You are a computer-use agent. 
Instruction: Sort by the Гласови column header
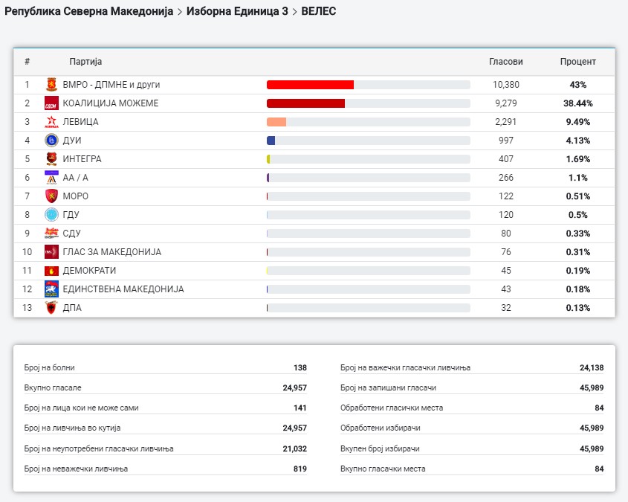click(505, 62)
